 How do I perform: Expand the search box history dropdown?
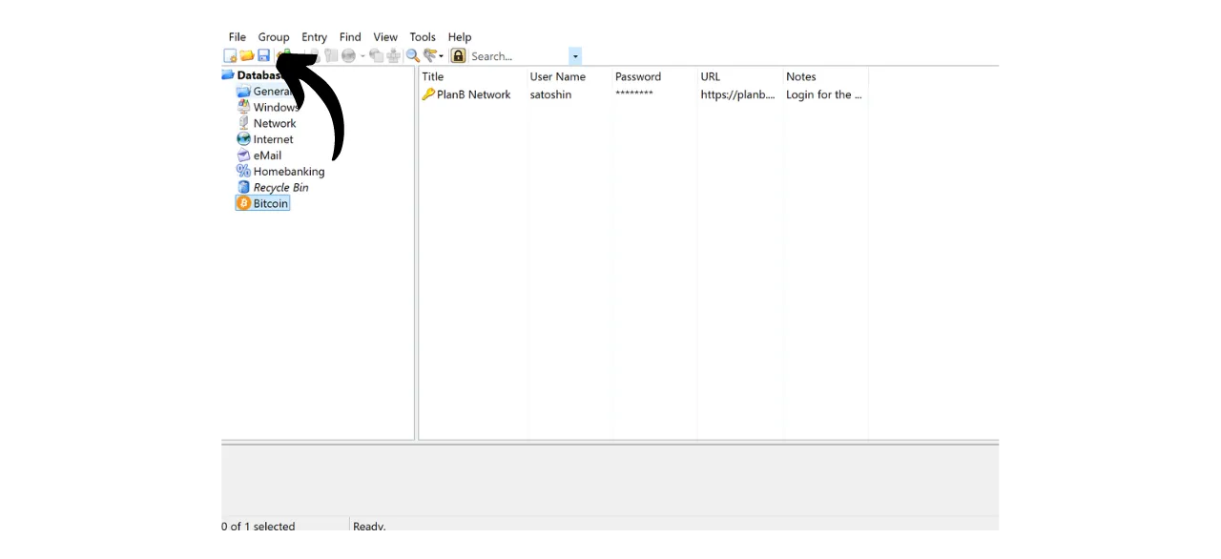pyautogui.click(x=575, y=55)
